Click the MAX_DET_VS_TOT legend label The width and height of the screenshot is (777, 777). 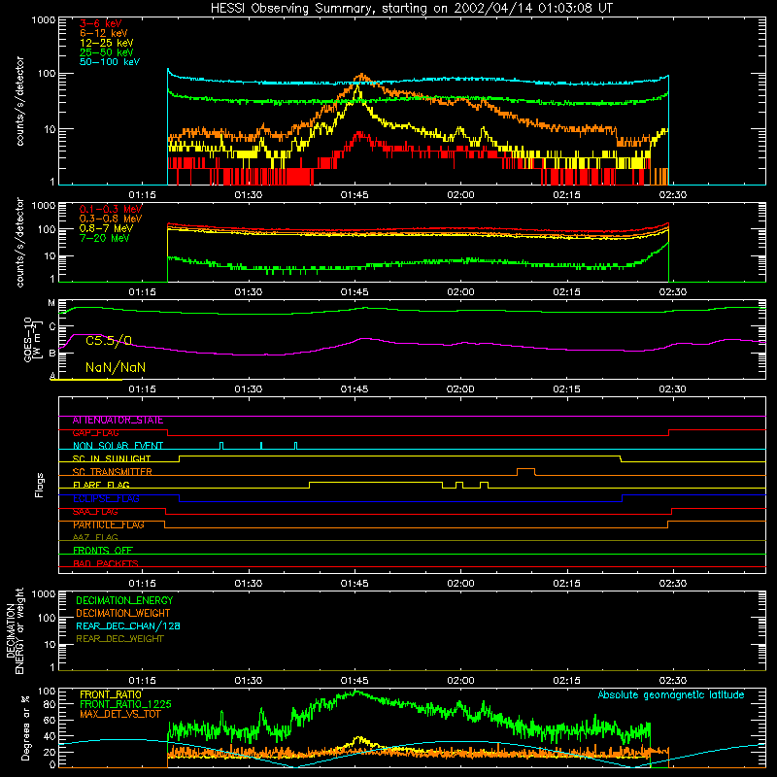(x=119, y=714)
